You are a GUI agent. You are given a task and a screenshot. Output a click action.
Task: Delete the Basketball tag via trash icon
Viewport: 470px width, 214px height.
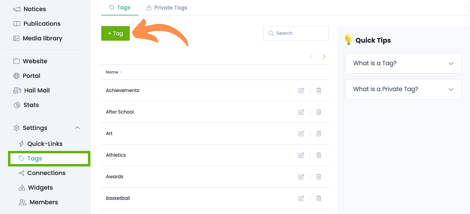point(318,199)
